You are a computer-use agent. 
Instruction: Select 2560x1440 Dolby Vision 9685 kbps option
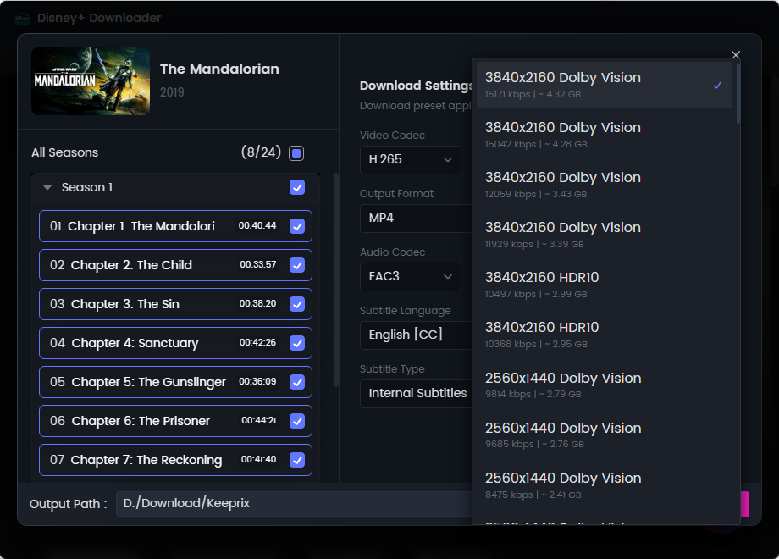tap(604, 434)
